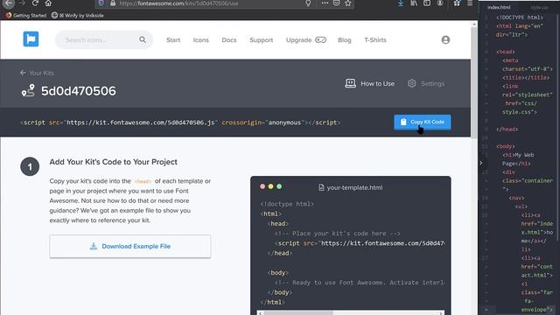This screenshot has height=315, width=560.
Task: Click the Your Kits back link
Action: click(41, 73)
